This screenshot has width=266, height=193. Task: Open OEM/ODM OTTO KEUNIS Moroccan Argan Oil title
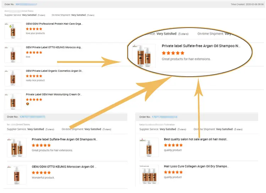(x=64, y=167)
